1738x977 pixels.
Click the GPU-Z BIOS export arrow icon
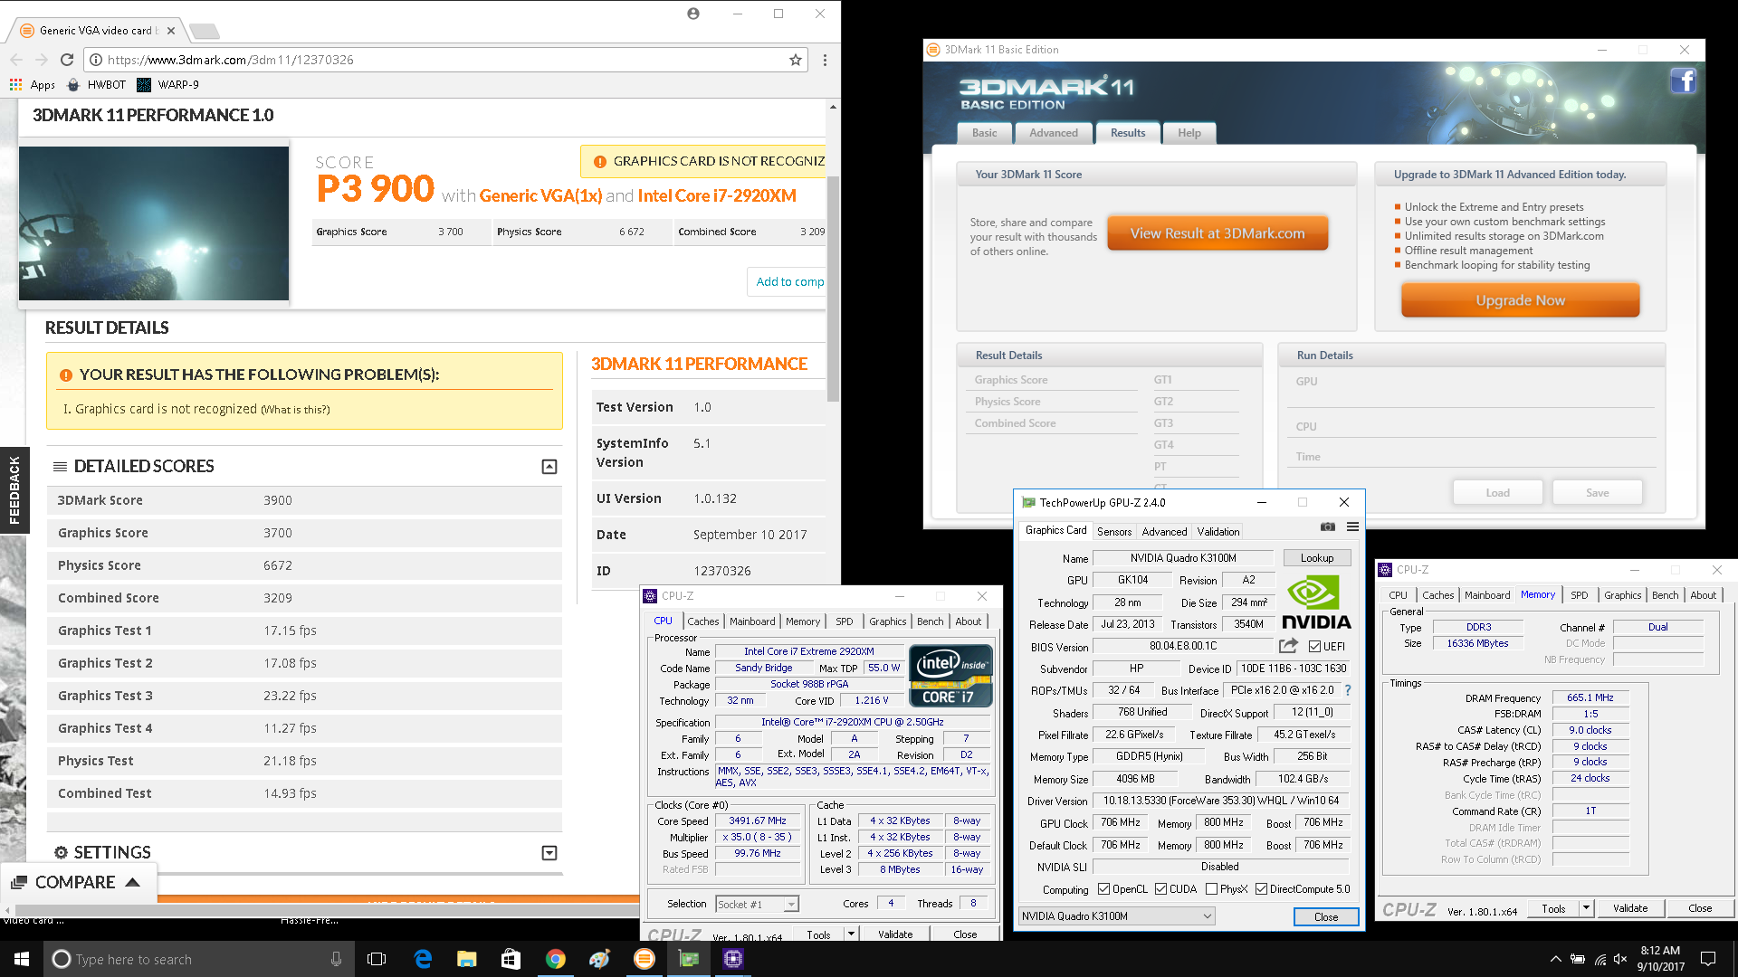pos(1288,646)
